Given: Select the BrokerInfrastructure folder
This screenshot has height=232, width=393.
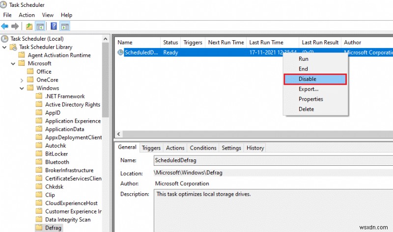Looking at the screenshot, I should 69,170.
